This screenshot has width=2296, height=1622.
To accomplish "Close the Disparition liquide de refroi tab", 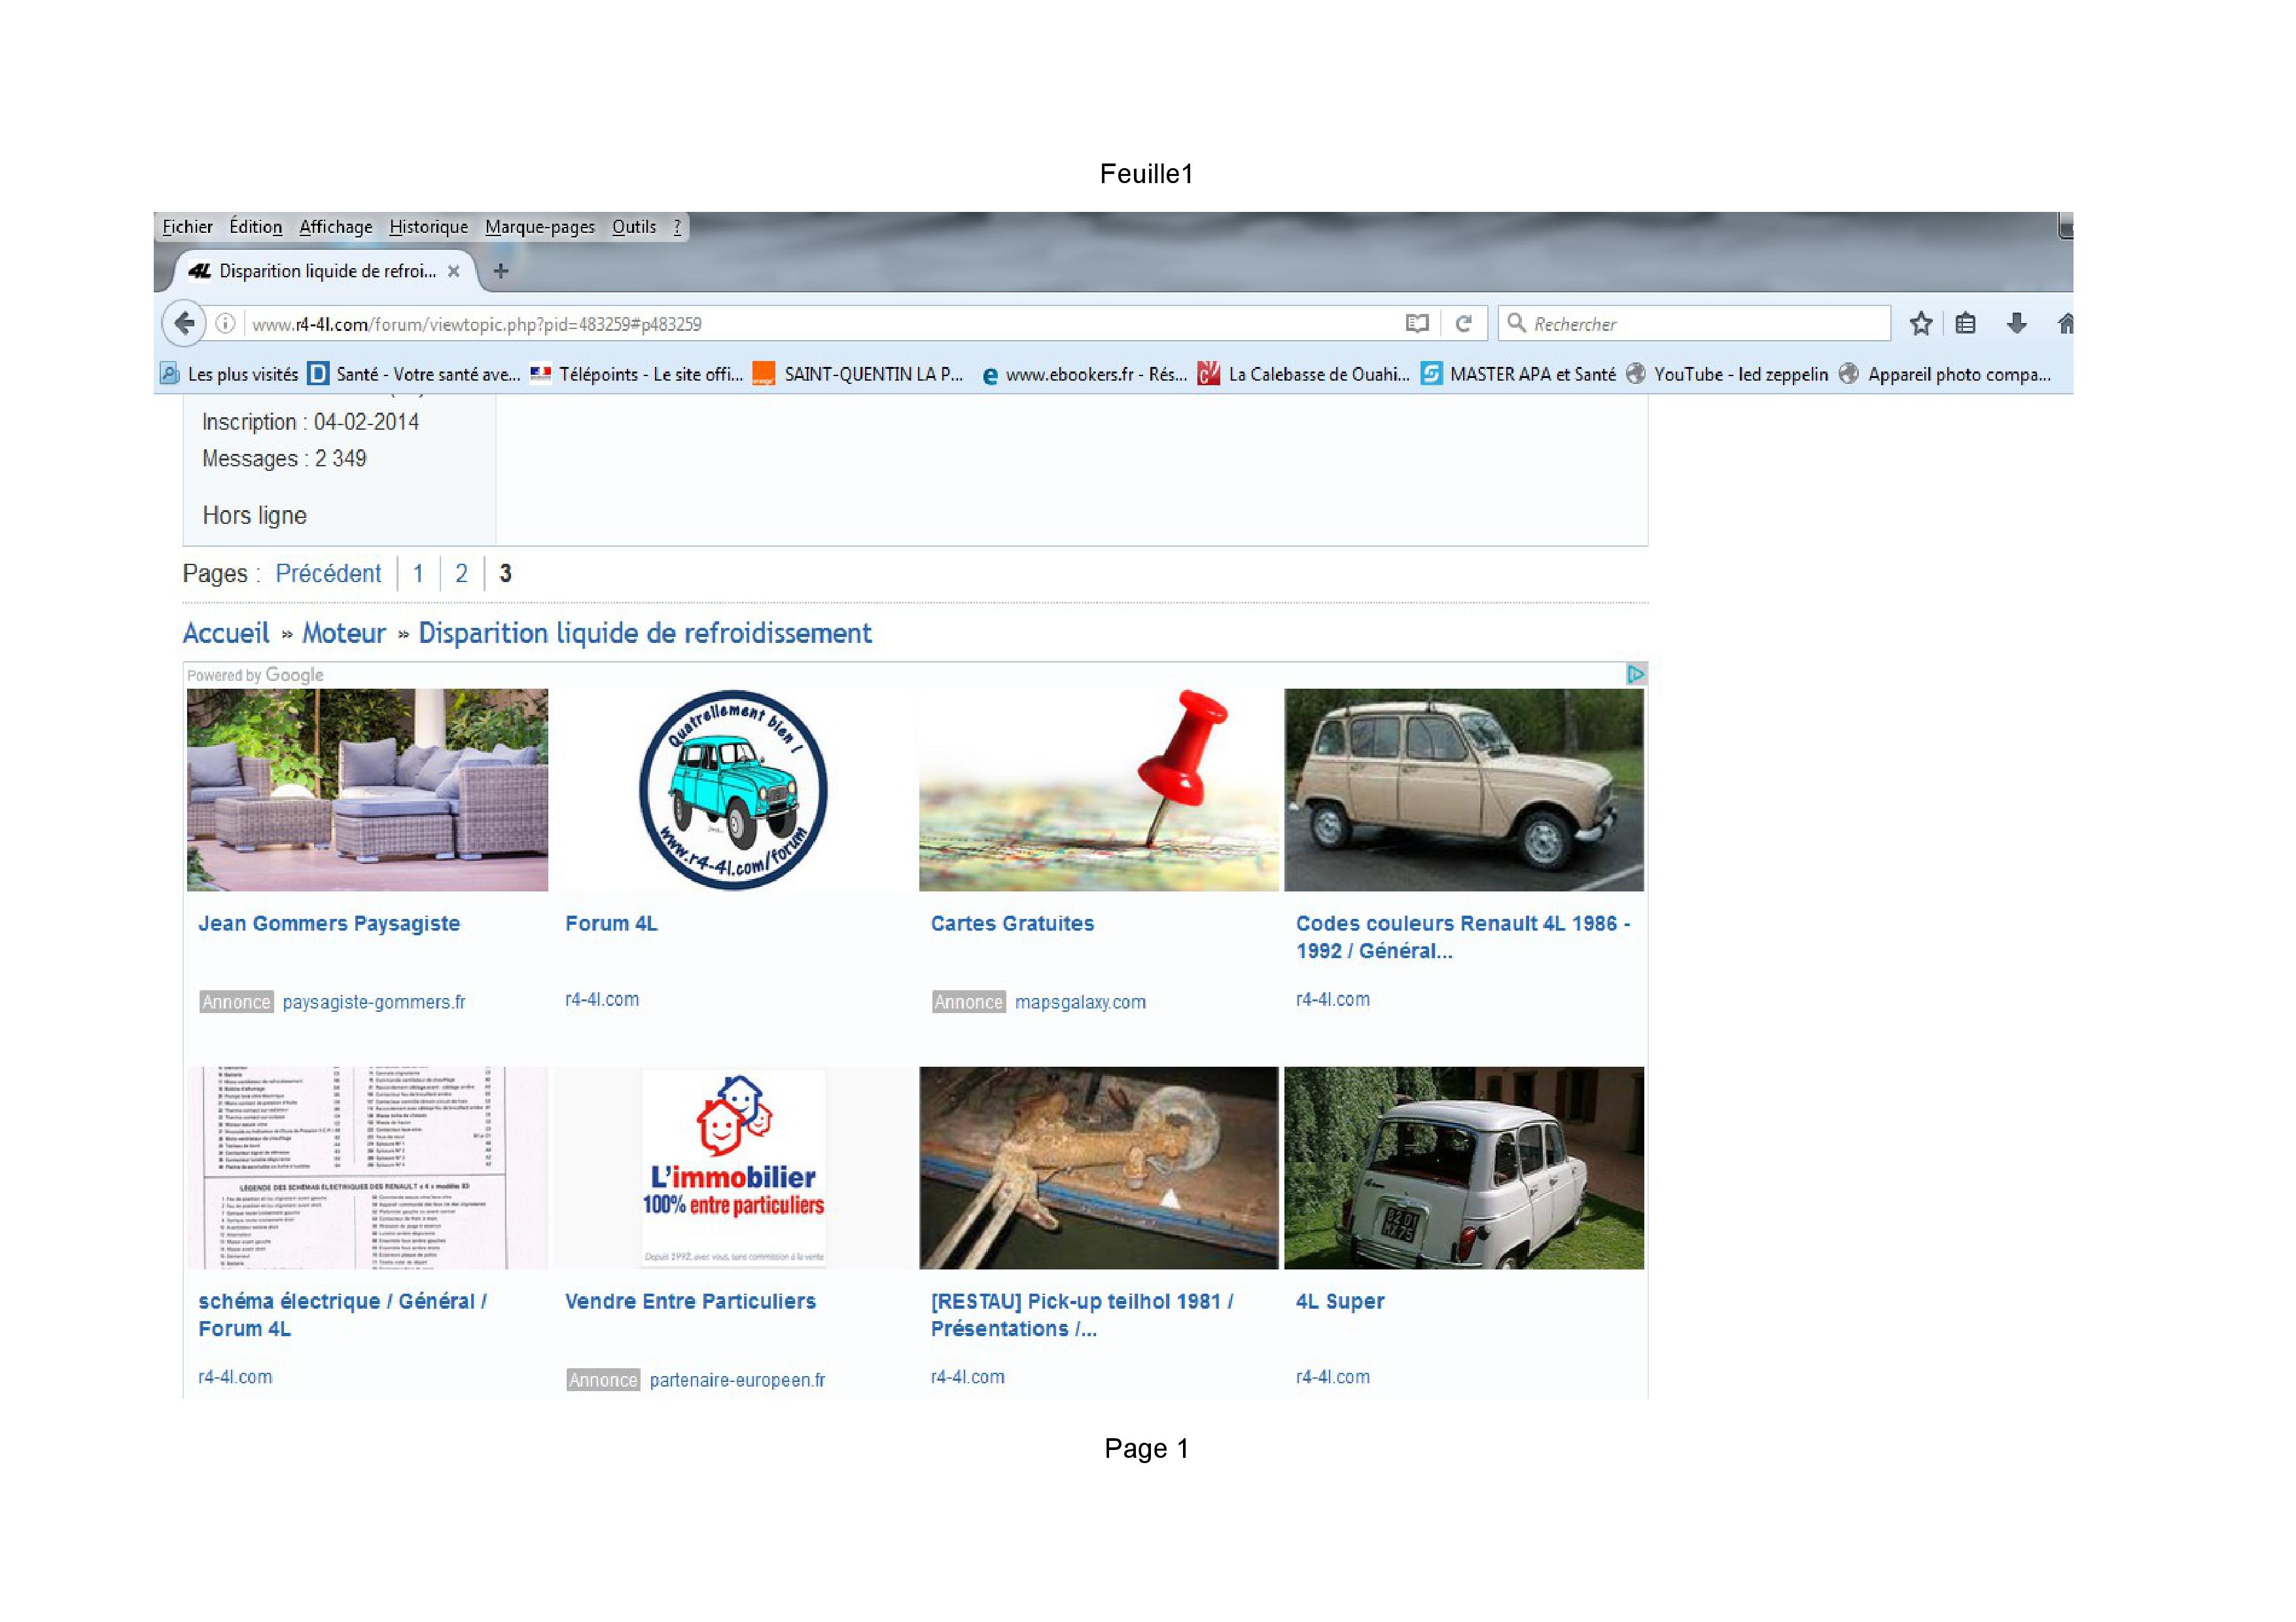I will click(x=454, y=271).
